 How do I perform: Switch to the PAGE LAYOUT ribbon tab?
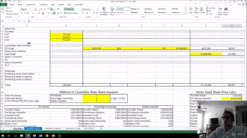(x=31, y=5)
